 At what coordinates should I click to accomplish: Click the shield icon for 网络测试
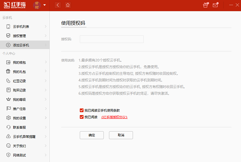[8, 155]
